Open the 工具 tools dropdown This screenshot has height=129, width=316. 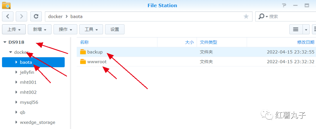[91, 30]
